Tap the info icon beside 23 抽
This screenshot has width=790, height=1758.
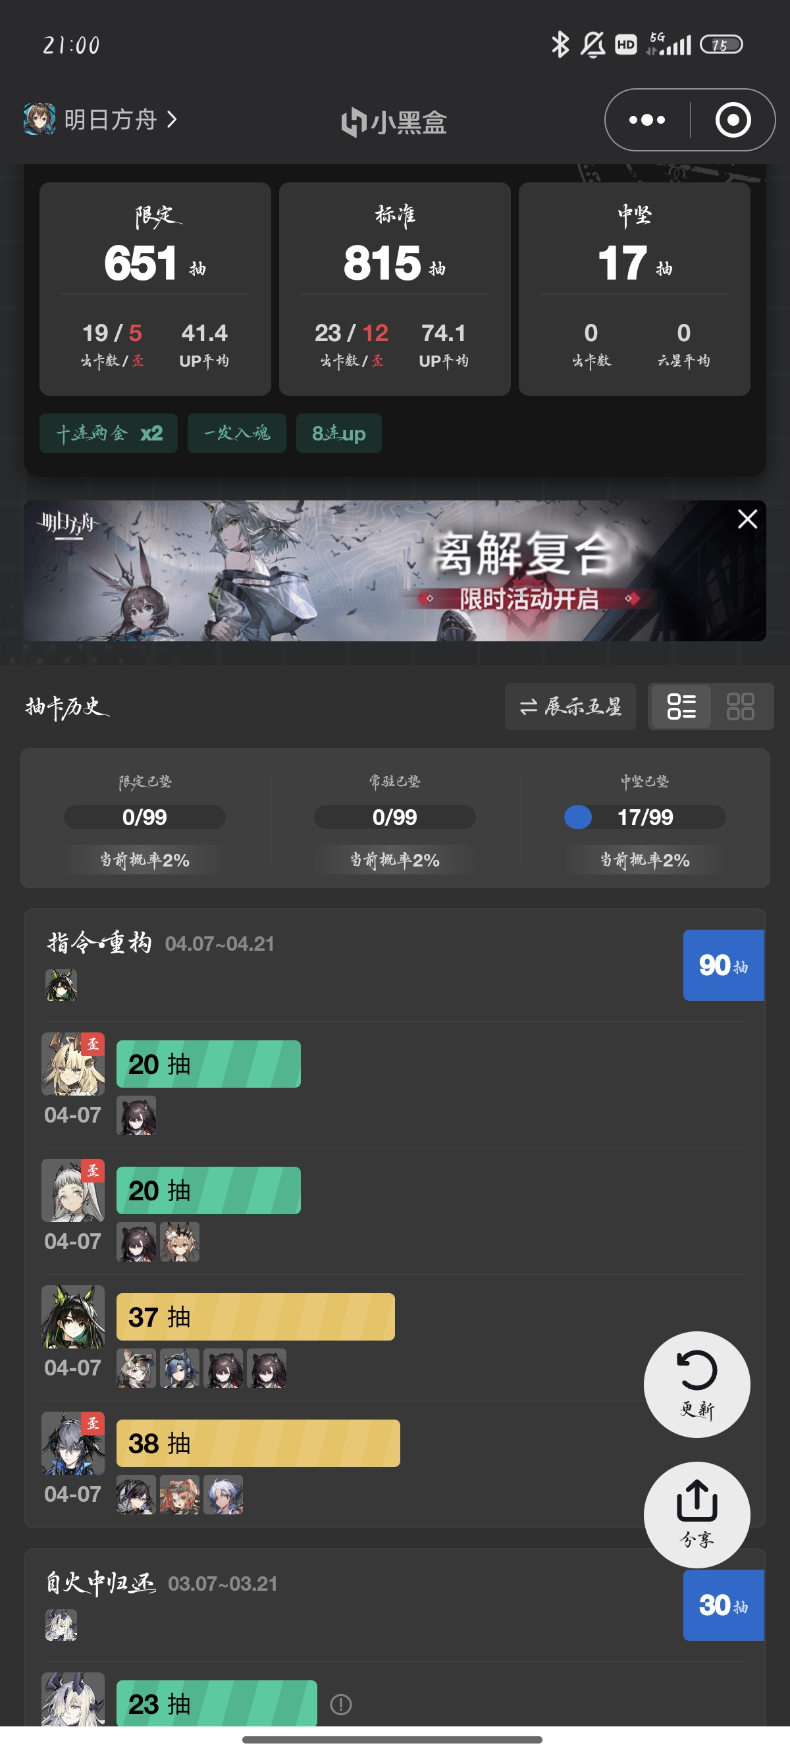pos(340,1704)
